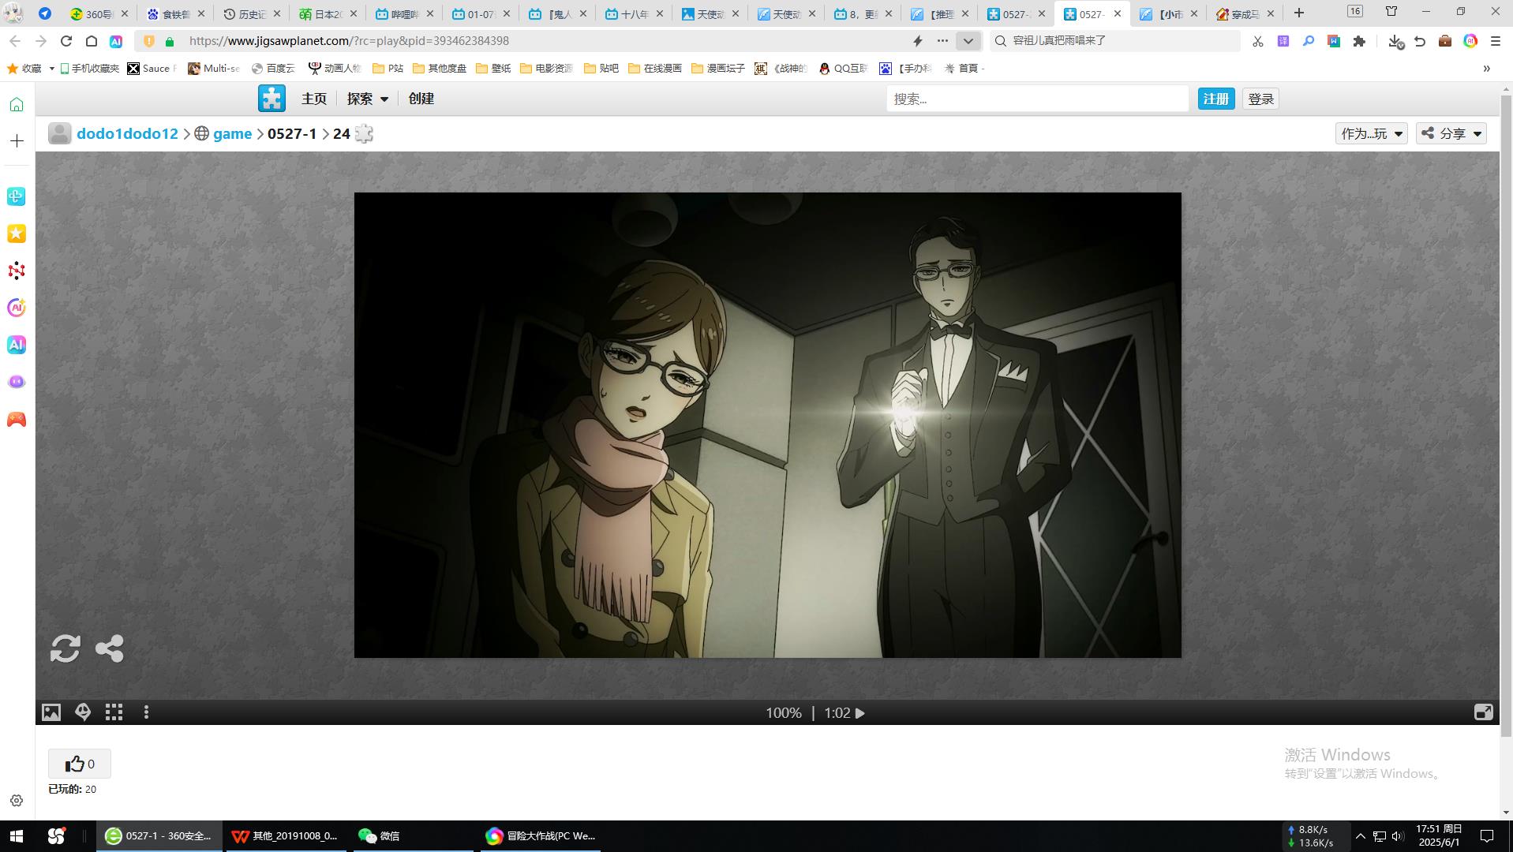Open the extensions puzzle-piece icon in browser toolbar
This screenshot has width=1513, height=852.
(x=1359, y=41)
